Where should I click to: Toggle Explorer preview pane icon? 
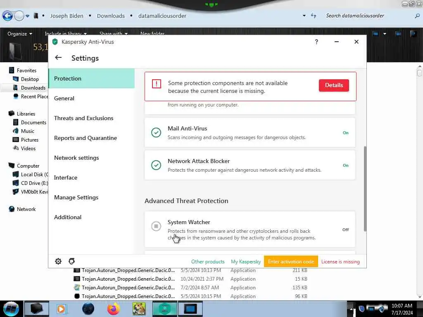pos(398,34)
